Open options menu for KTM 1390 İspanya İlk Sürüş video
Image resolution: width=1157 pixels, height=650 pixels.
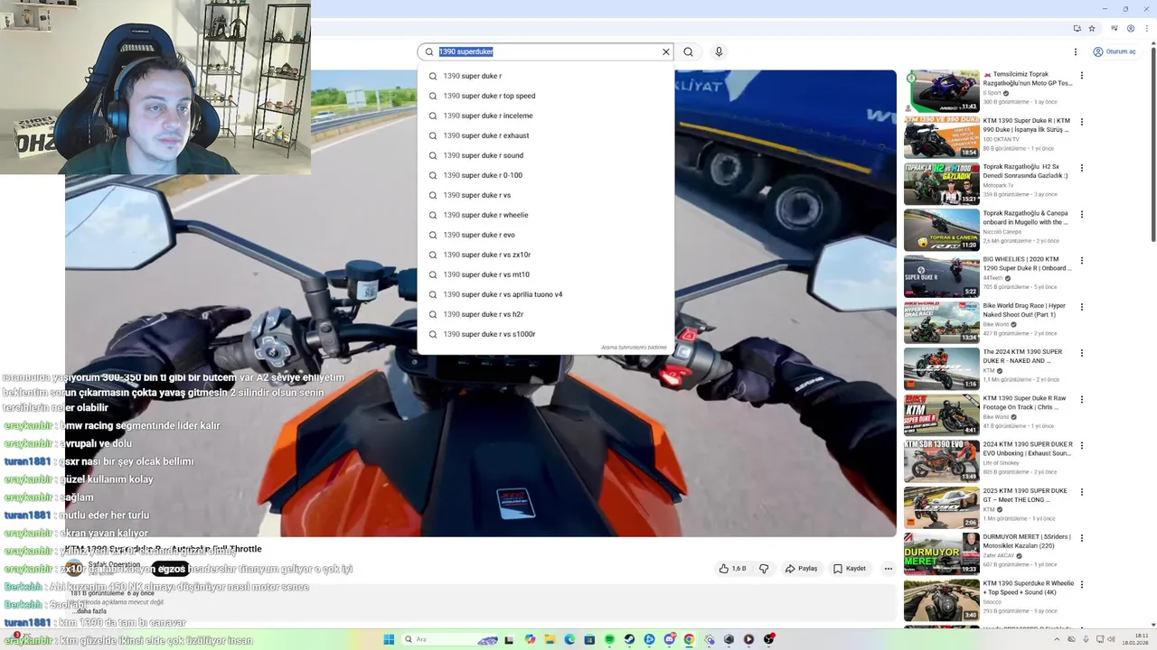(x=1081, y=122)
